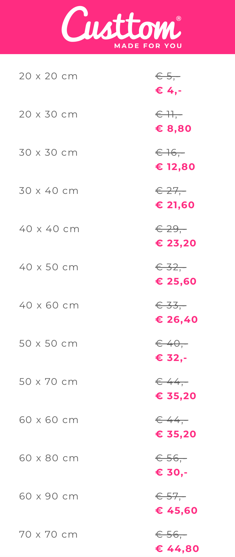Click the pink price € 21,60
Viewport: 235px width, 557px height.
coord(175,205)
